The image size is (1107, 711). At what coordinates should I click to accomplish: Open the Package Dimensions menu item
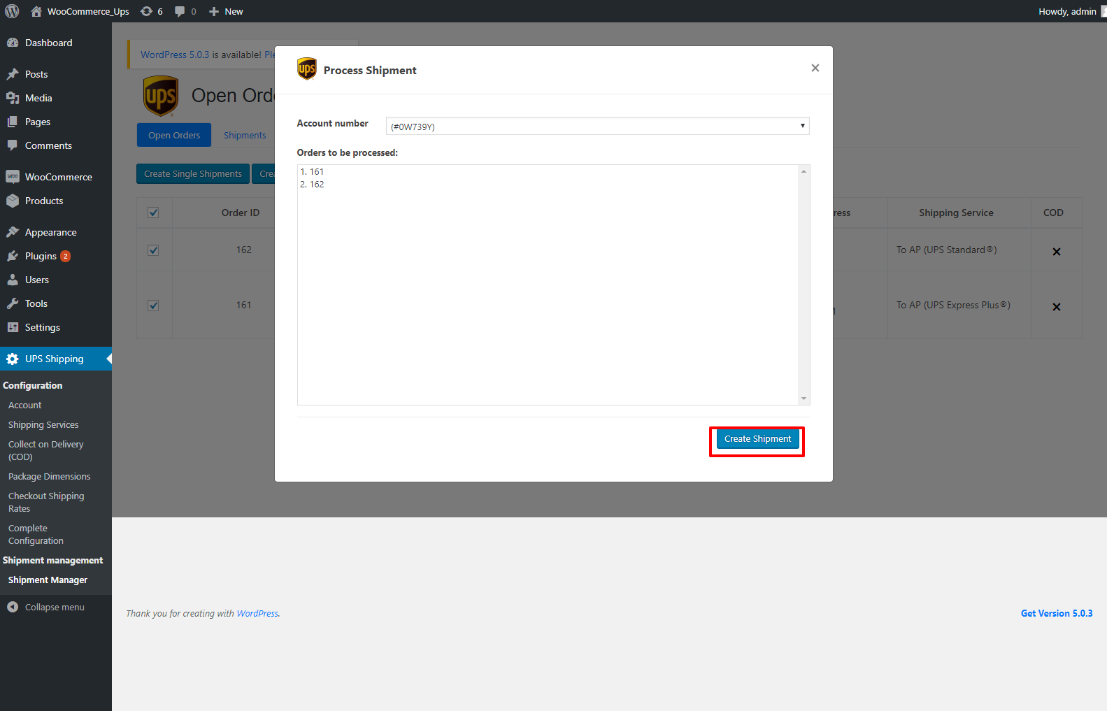click(49, 477)
